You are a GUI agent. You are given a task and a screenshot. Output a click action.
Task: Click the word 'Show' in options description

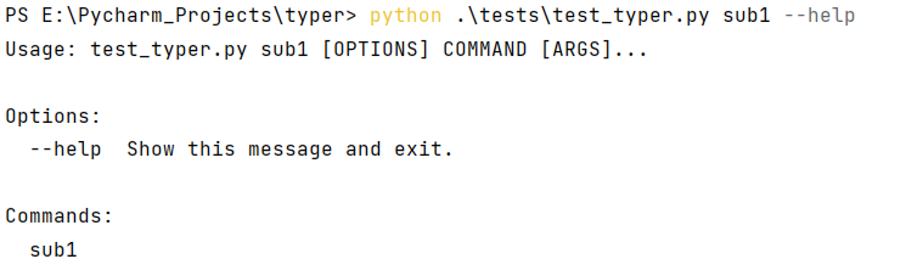pos(150,149)
